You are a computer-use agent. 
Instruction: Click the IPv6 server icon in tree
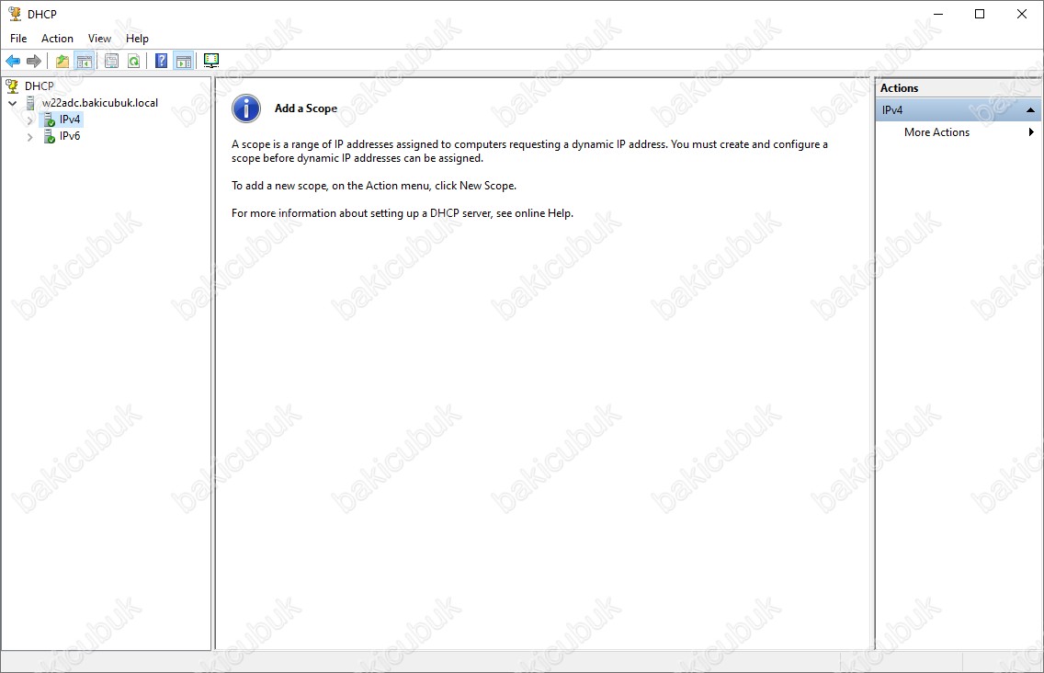pyautogui.click(x=49, y=136)
